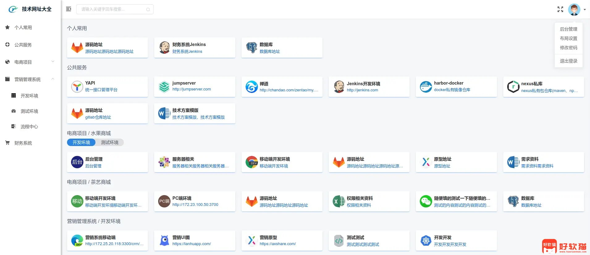Click the Word icon on 技术方案模版 card

(x=164, y=113)
